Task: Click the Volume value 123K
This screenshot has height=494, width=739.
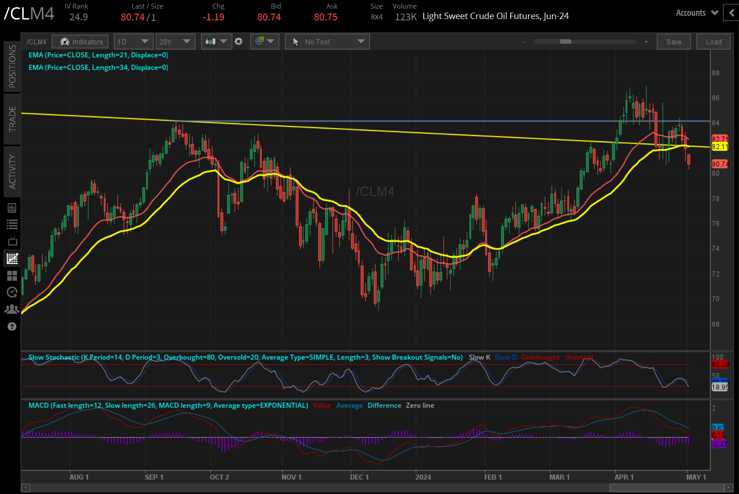Action: [x=406, y=17]
